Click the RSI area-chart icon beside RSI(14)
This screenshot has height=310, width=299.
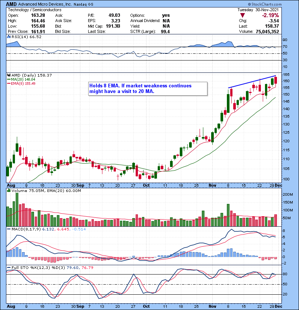click(9, 37)
